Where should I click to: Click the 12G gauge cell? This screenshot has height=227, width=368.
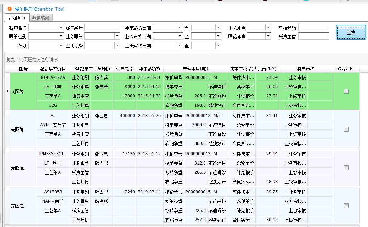point(53,105)
